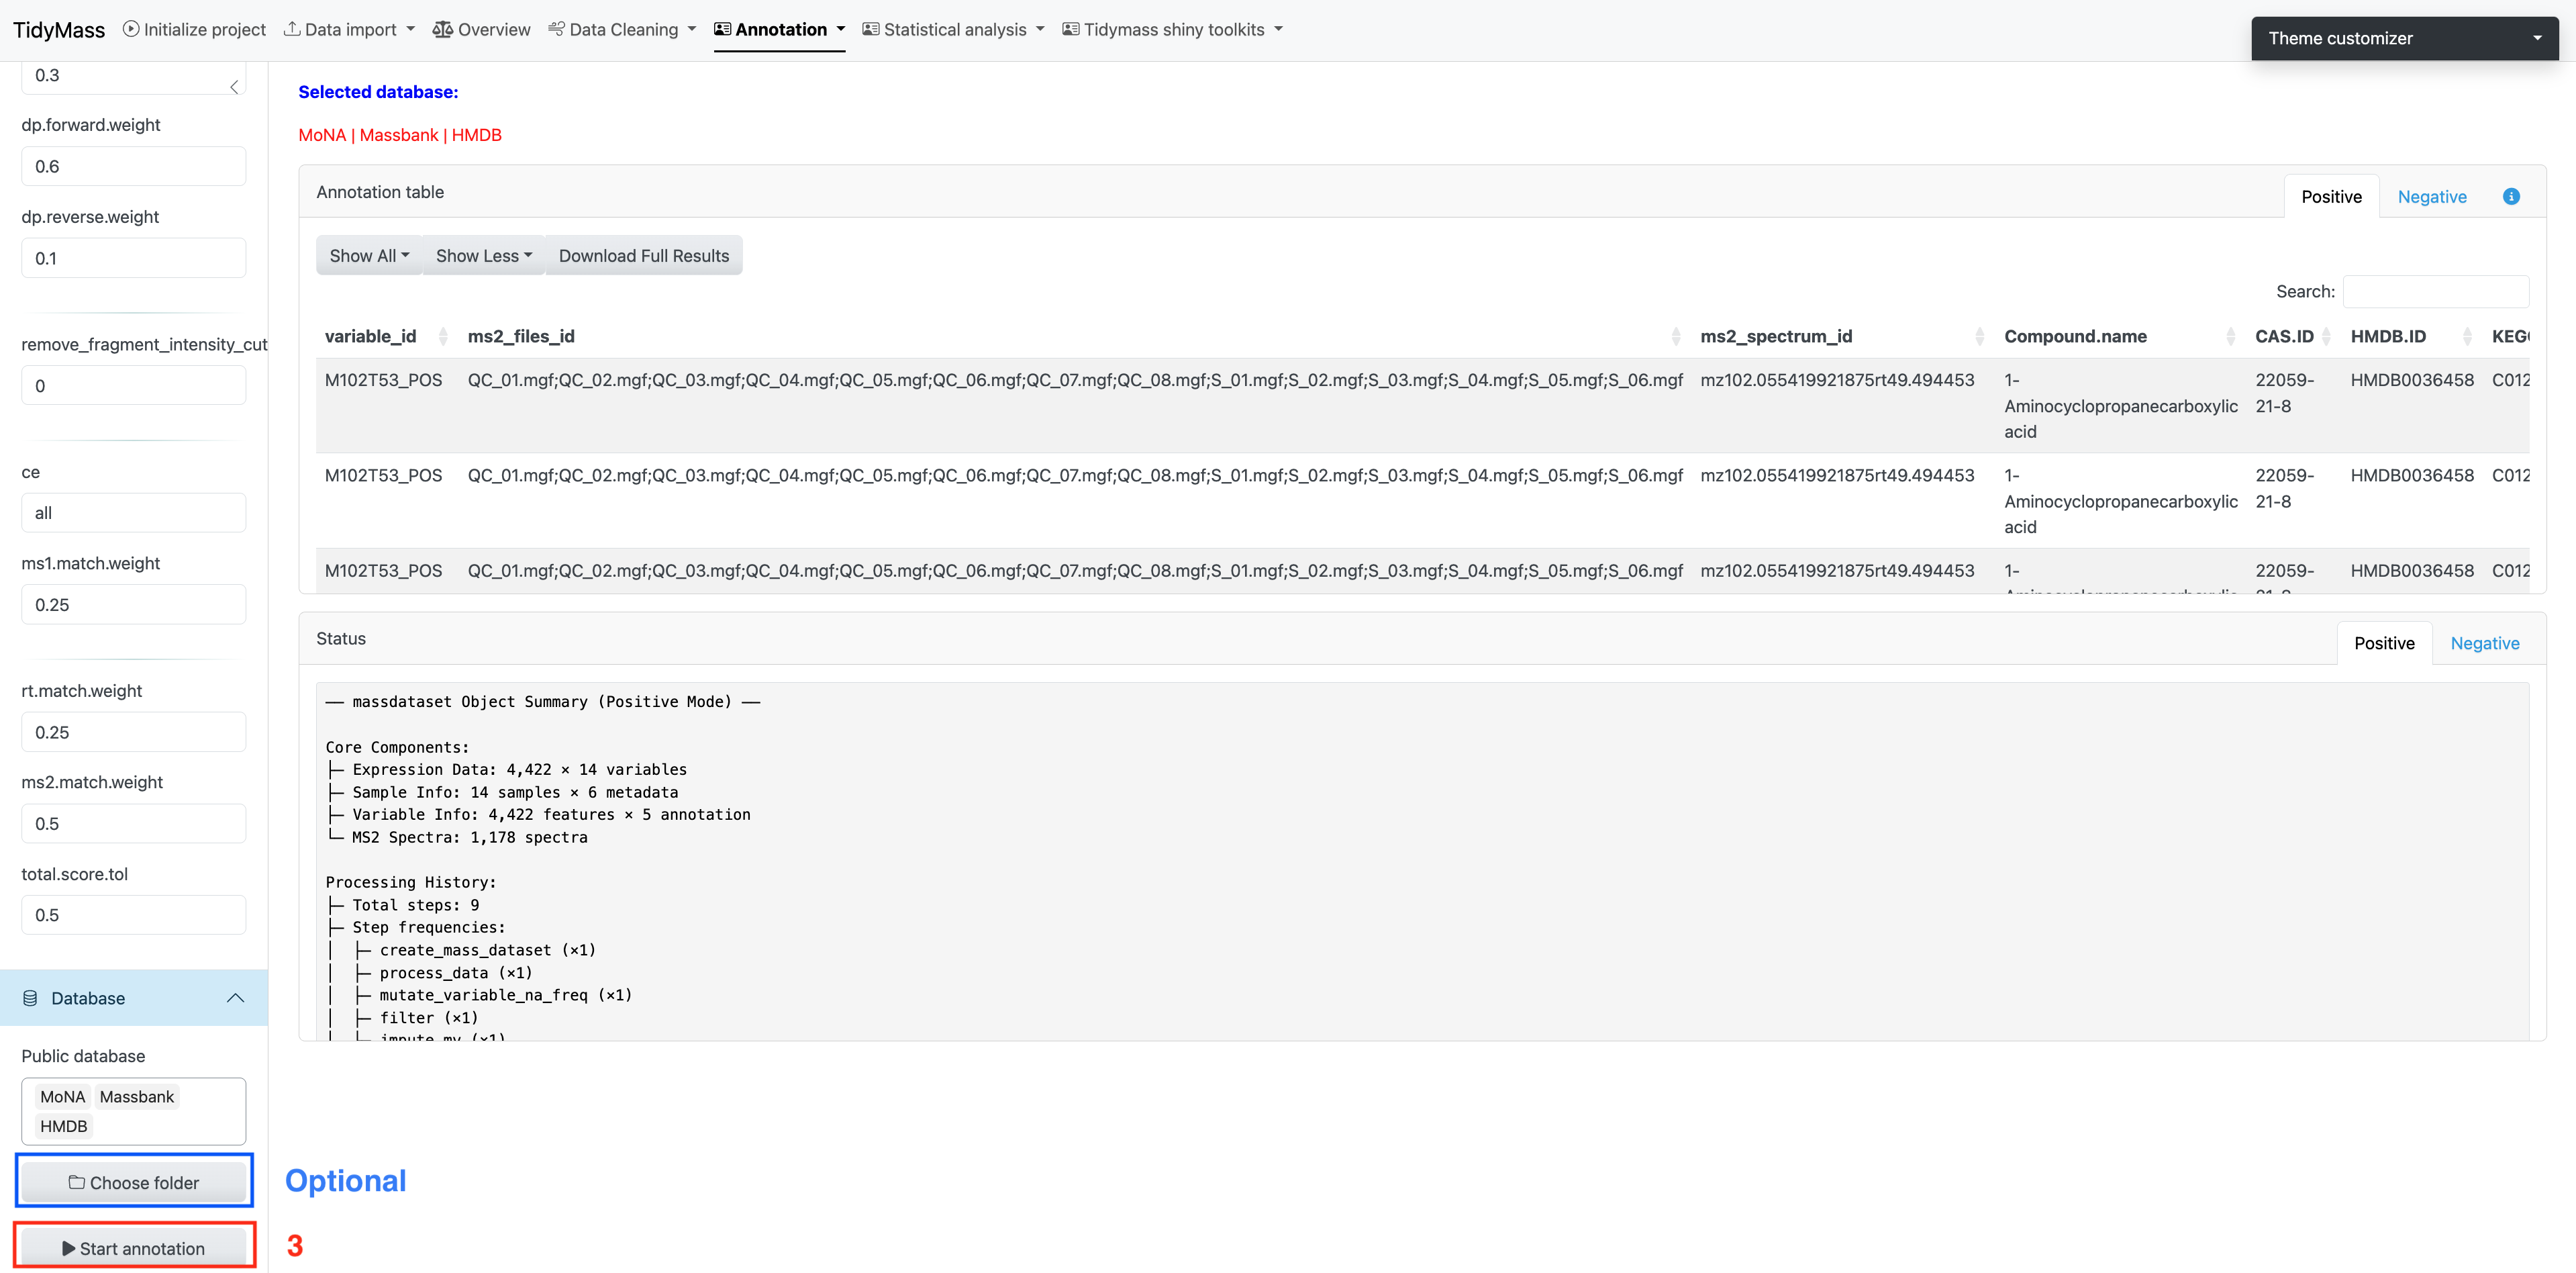Click the rt.match.weight input field

[134, 732]
